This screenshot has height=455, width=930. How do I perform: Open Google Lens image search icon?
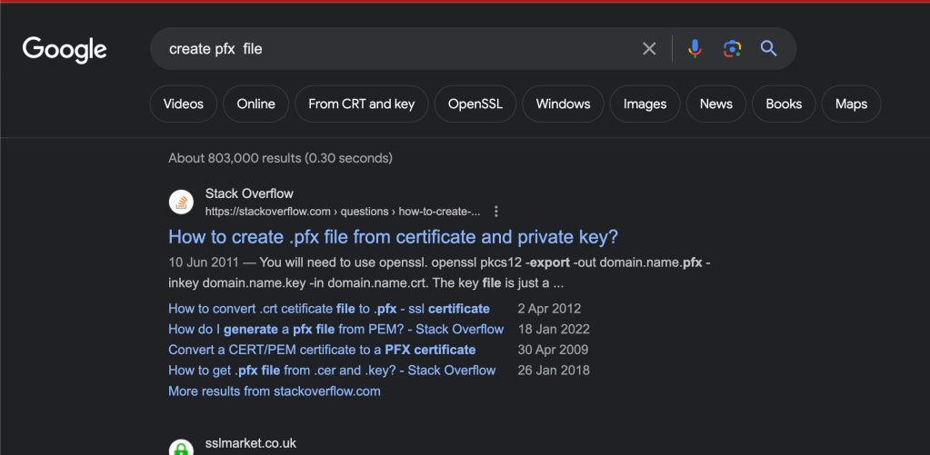coord(733,48)
